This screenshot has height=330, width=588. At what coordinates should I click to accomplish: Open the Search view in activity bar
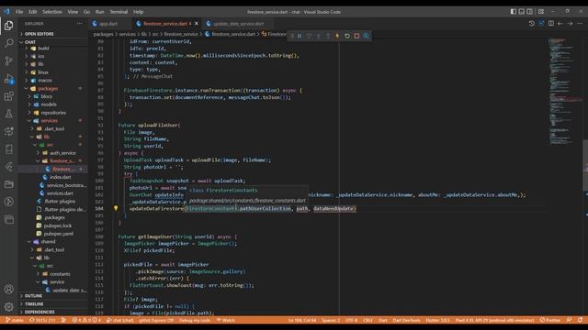point(8,43)
